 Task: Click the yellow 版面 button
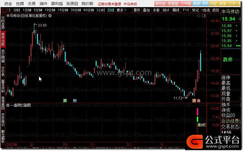223,4
